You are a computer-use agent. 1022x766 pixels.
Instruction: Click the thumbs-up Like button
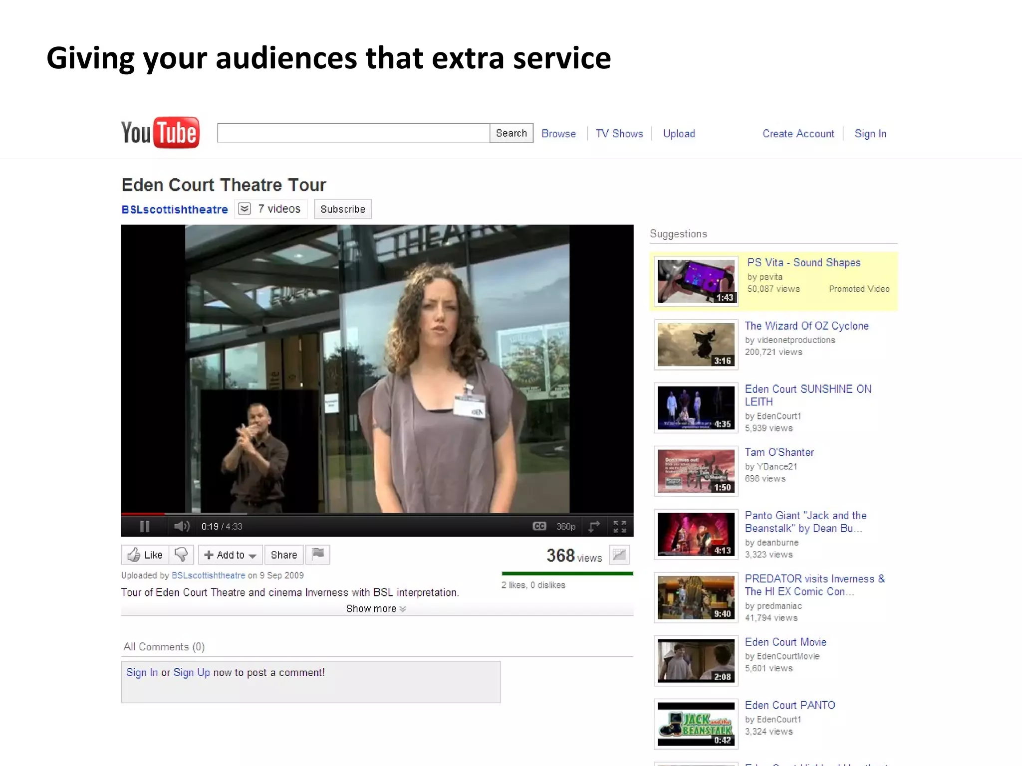[x=145, y=555]
